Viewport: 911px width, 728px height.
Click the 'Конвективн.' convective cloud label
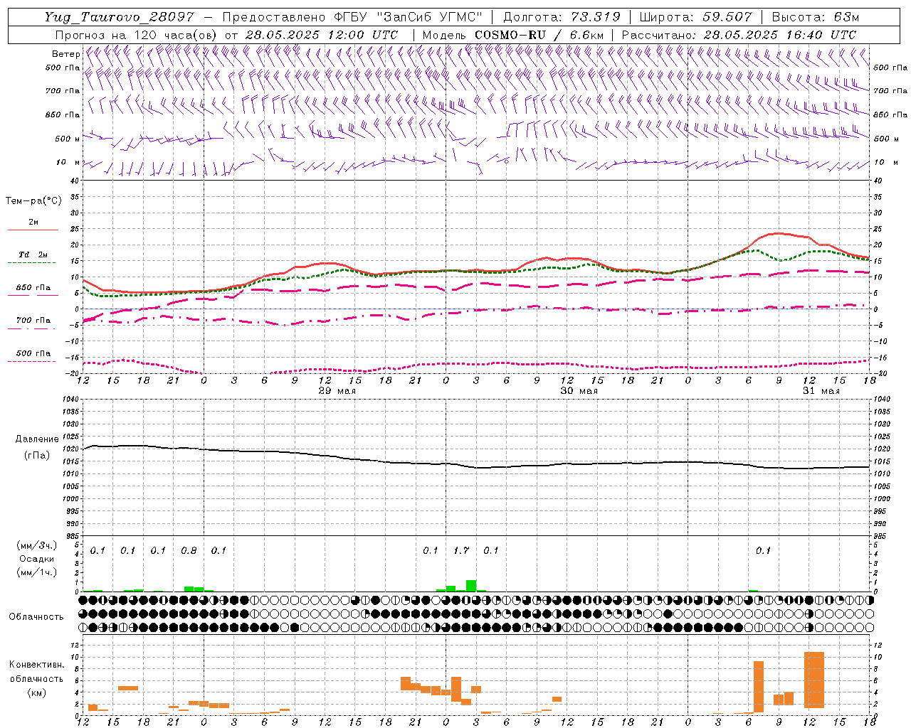37,665
